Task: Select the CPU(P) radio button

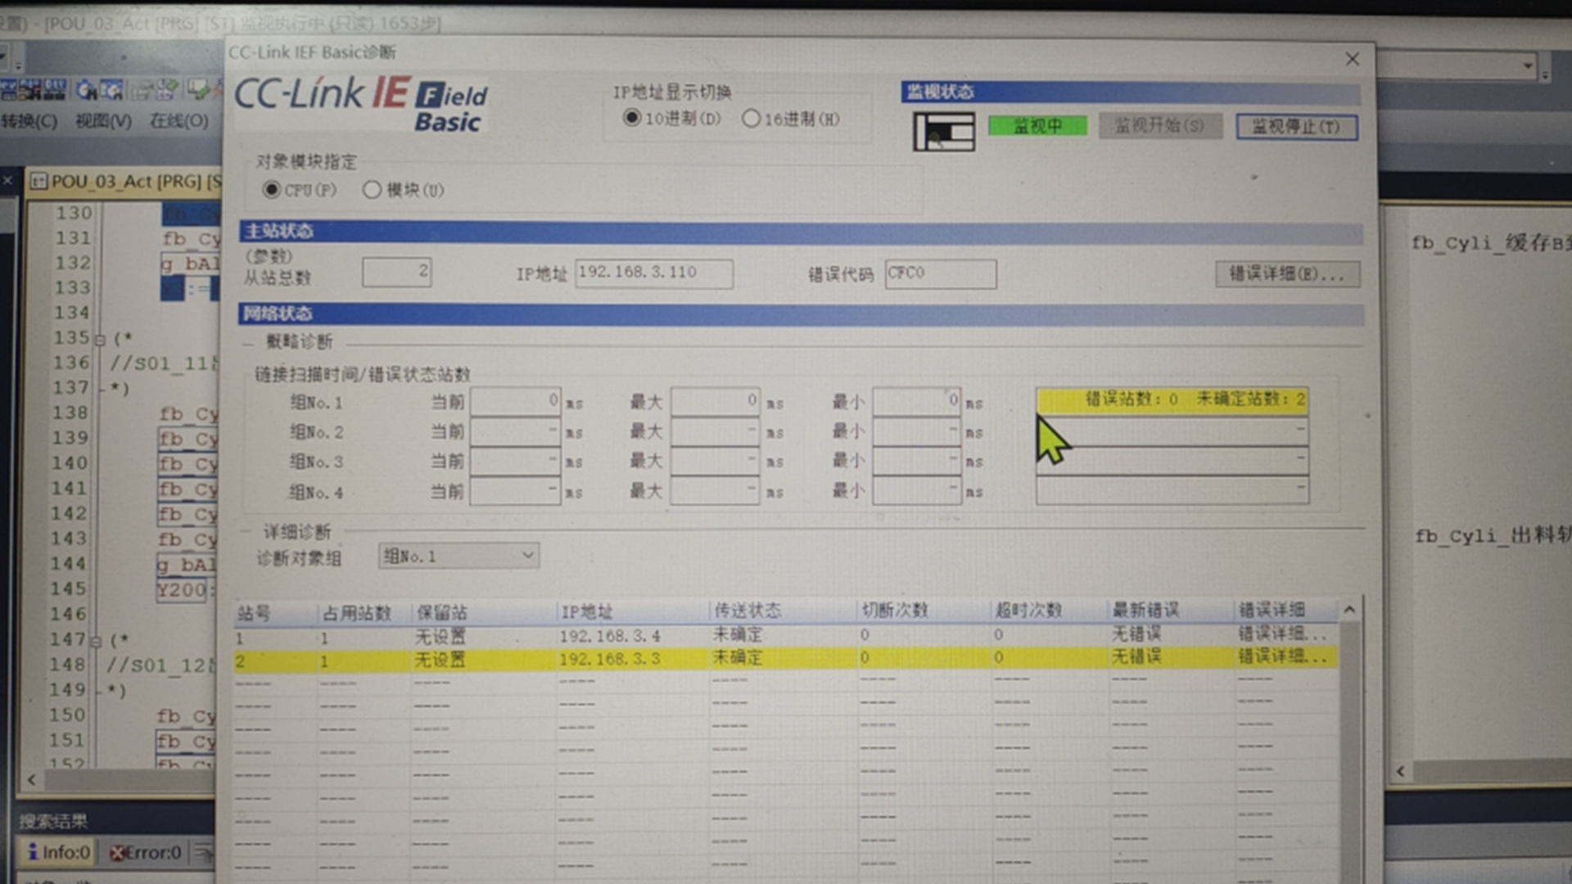Action: (273, 189)
